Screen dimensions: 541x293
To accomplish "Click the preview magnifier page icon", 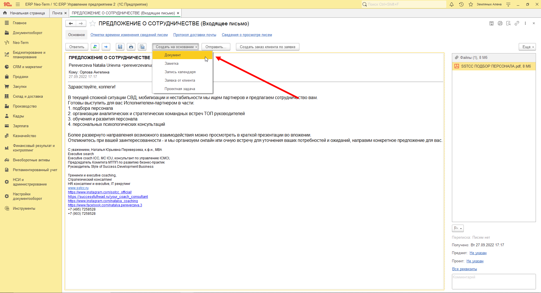I will pos(508,23).
